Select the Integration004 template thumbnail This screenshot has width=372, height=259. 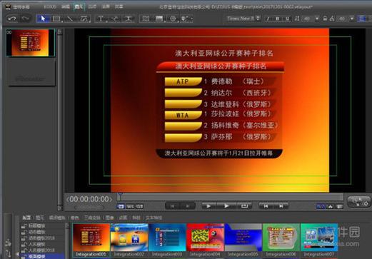point(206,240)
